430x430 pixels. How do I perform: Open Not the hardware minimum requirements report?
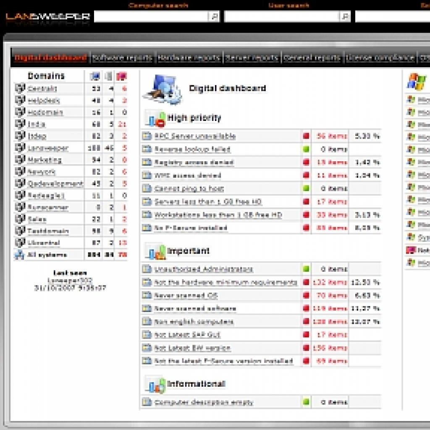[225, 282]
